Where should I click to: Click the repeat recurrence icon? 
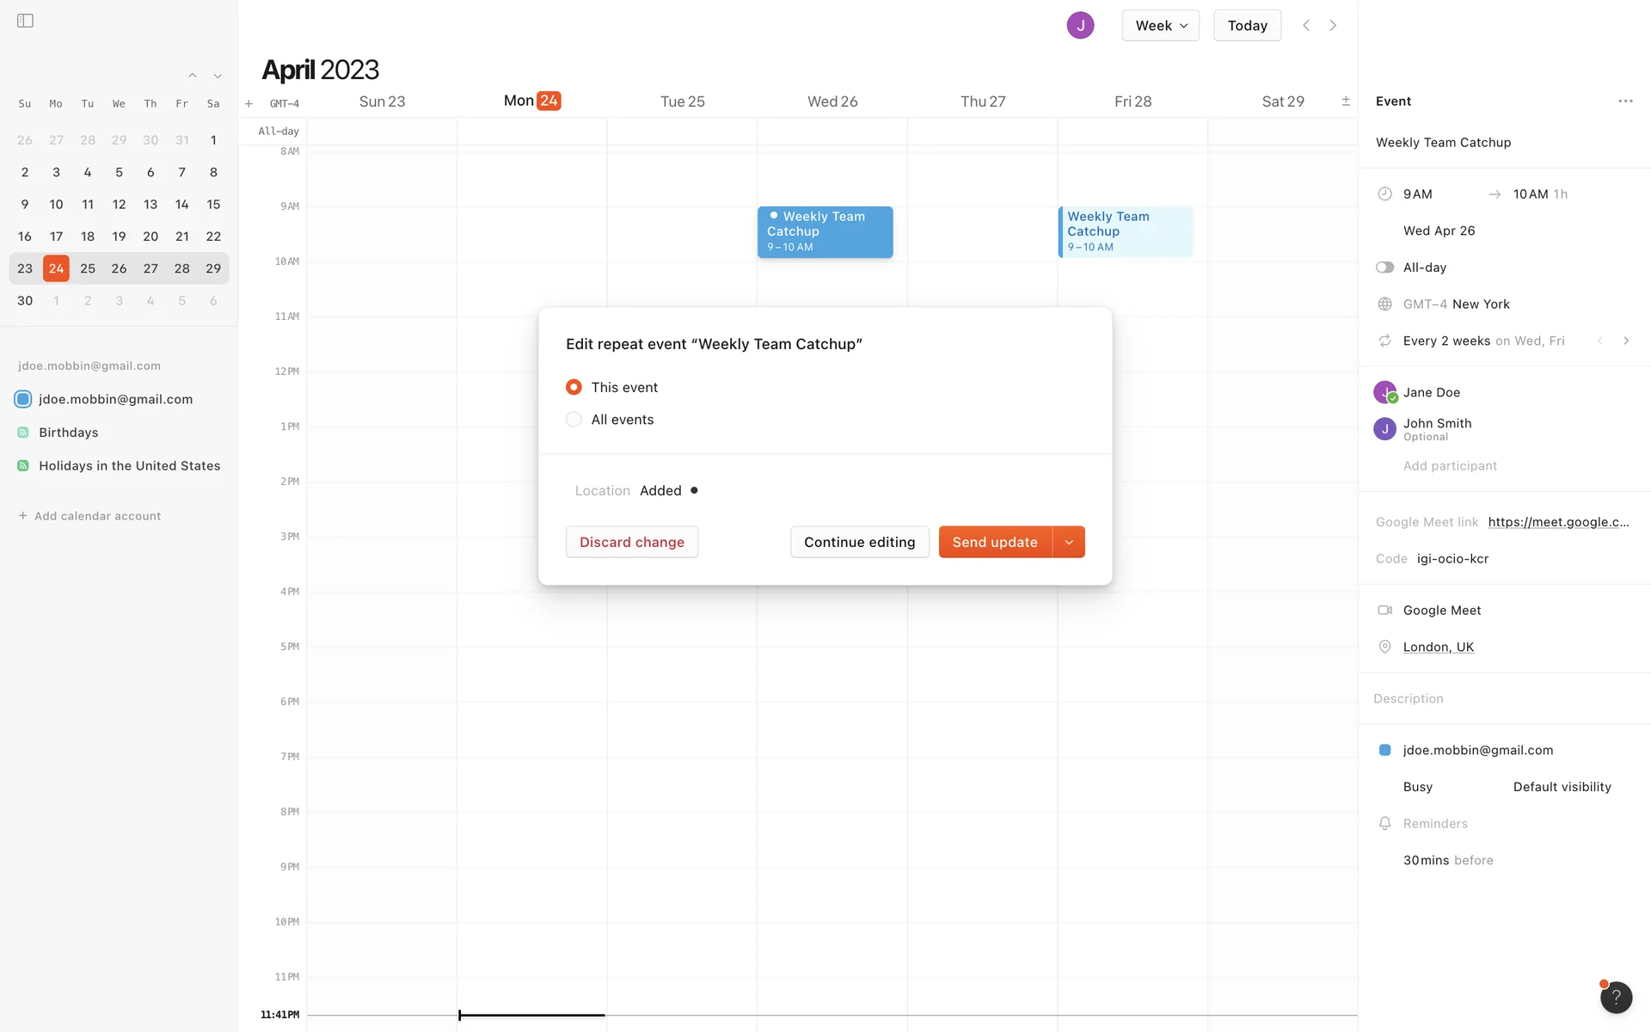1384,341
